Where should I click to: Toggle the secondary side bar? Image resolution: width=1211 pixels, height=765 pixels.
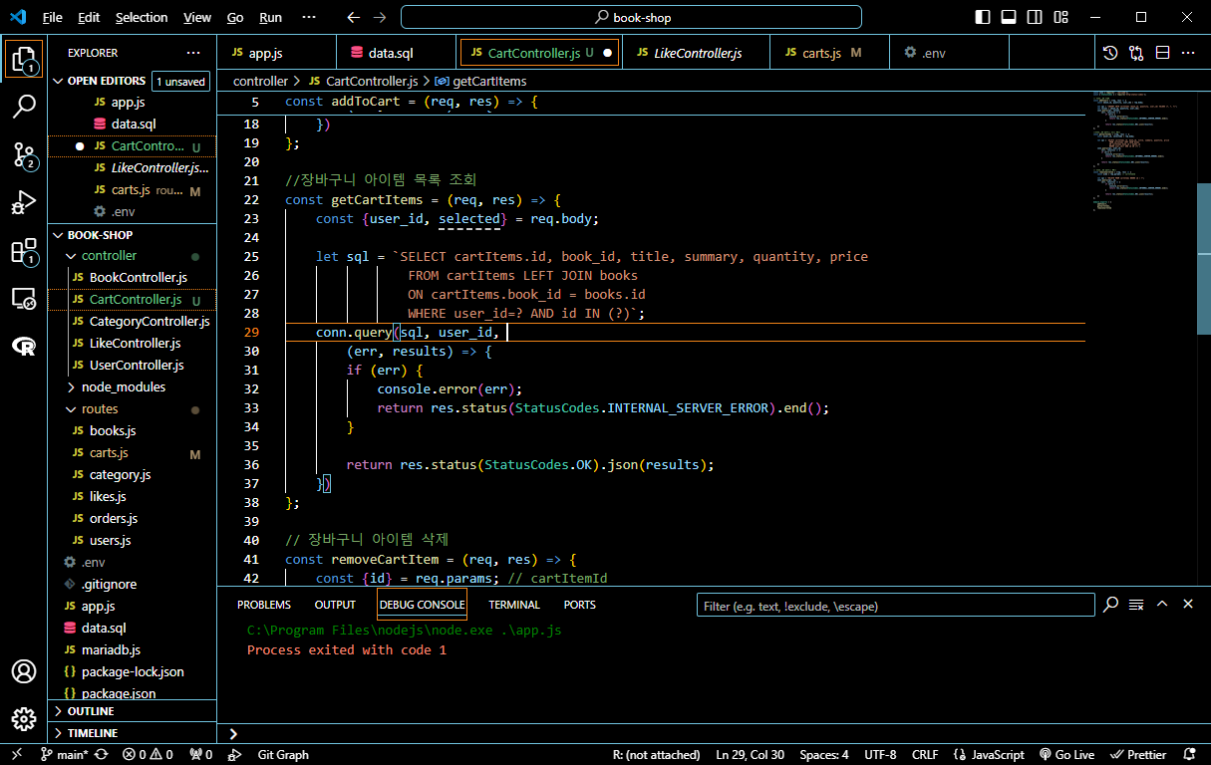(1035, 17)
